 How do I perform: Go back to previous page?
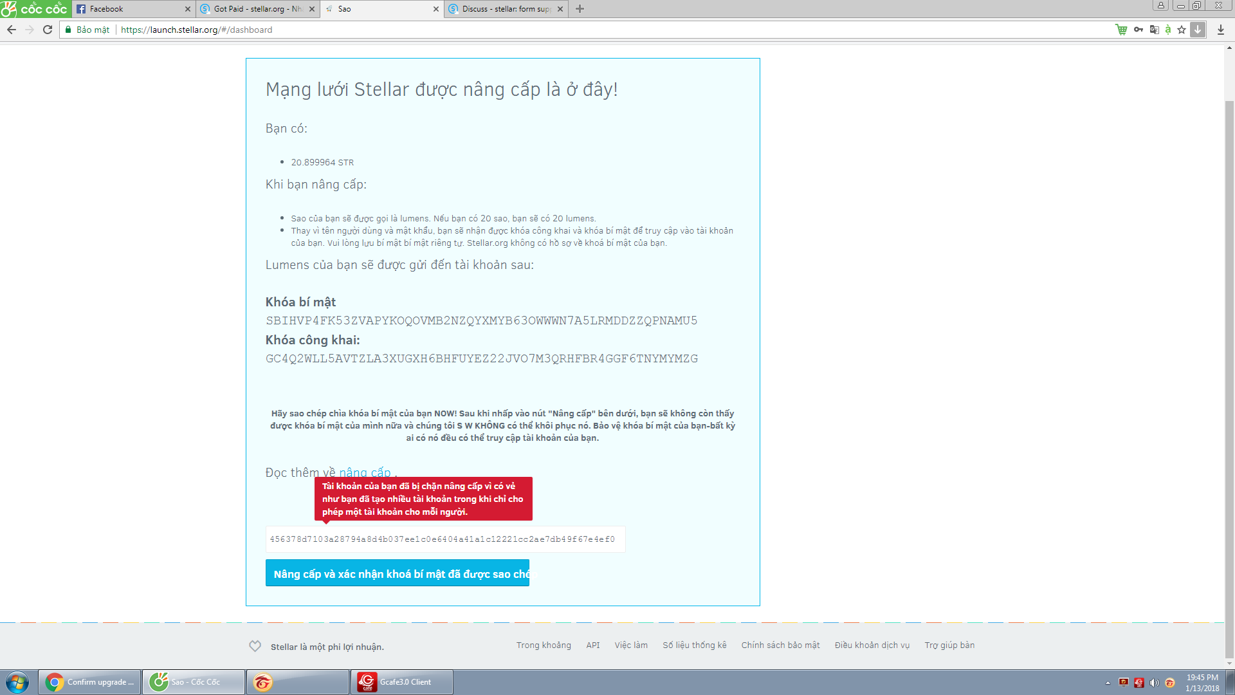[12, 30]
